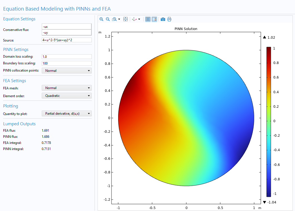Toggle the color legend display button
Image resolution: width=295 pixels, height=211 pixels.
154,19
